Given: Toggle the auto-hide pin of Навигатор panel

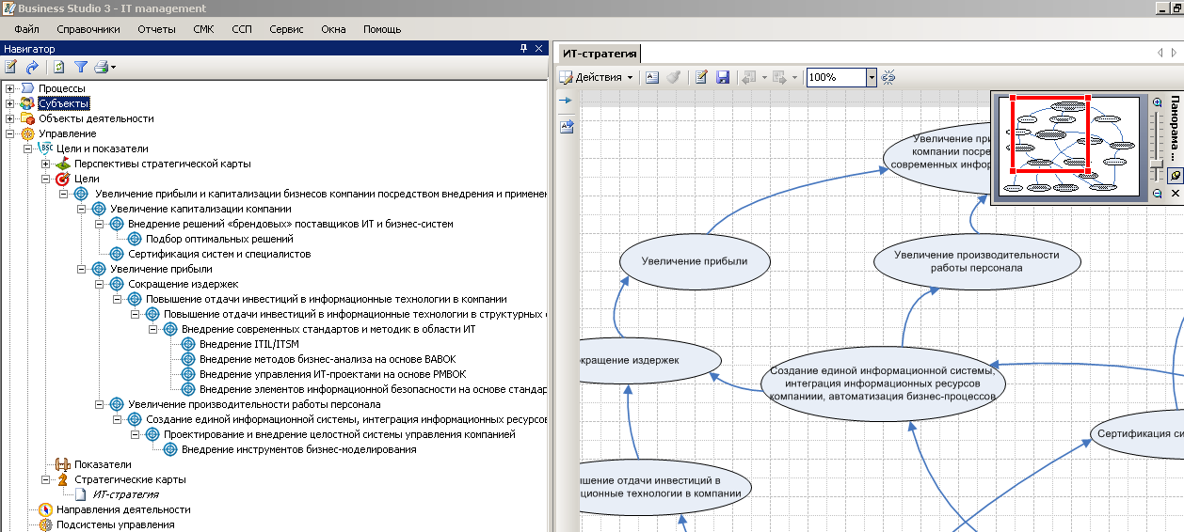Looking at the screenshot, I should 524,49.
